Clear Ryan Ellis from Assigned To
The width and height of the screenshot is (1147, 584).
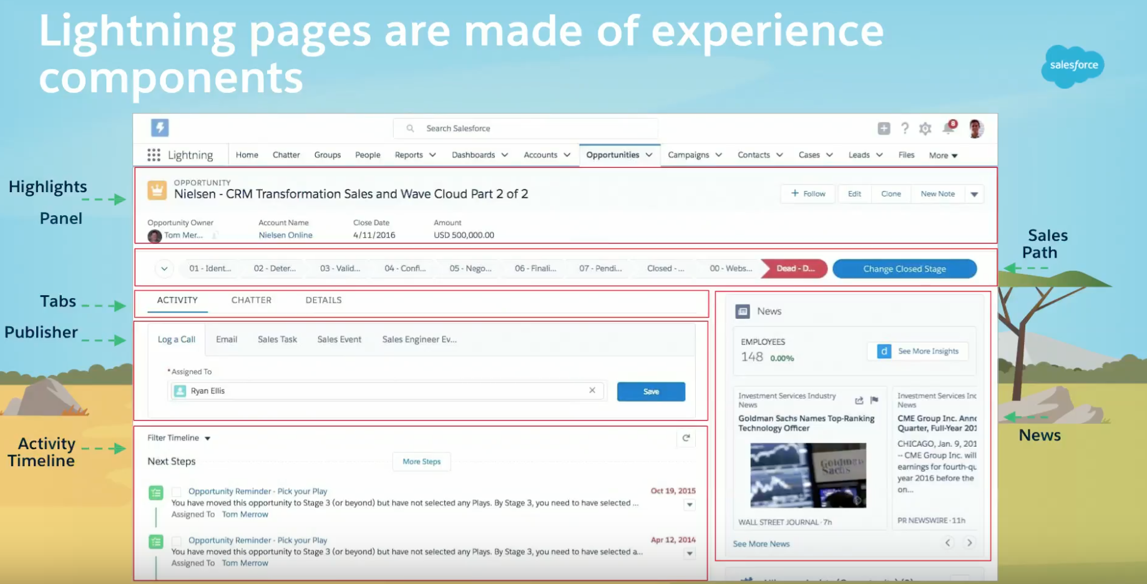pos(592,391)
